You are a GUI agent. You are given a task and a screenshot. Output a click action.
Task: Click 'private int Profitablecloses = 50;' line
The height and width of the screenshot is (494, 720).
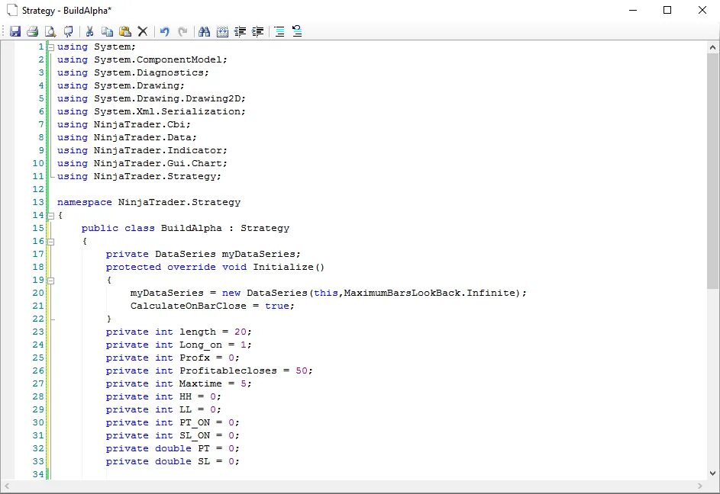coord(209,370)
